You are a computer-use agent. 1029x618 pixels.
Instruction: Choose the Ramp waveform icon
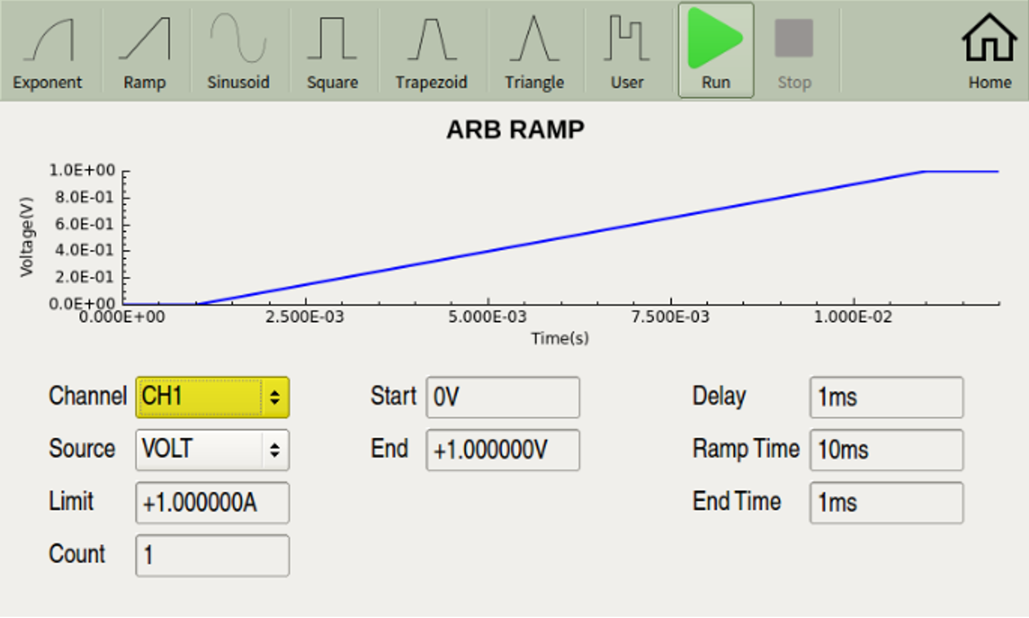click(x=144, y=51)
